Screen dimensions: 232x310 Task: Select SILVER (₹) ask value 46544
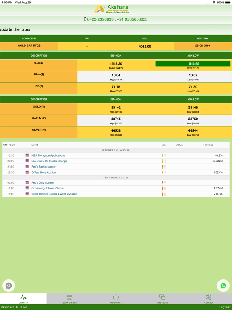click(193, 130)
